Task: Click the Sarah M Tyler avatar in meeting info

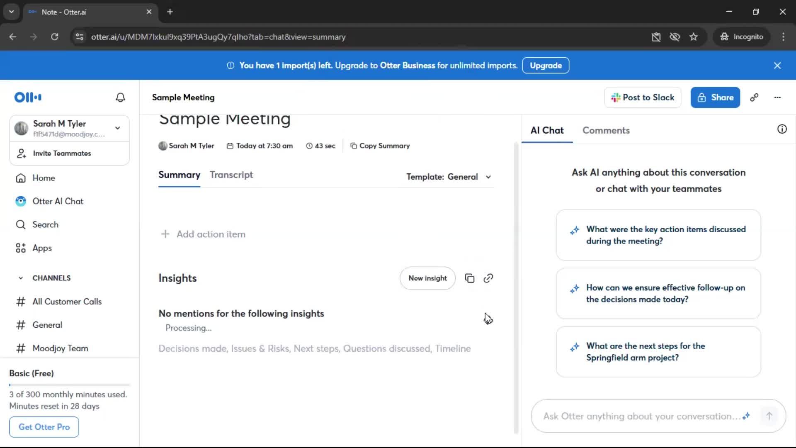Action: pyautogui.click(x=163, y=146)
